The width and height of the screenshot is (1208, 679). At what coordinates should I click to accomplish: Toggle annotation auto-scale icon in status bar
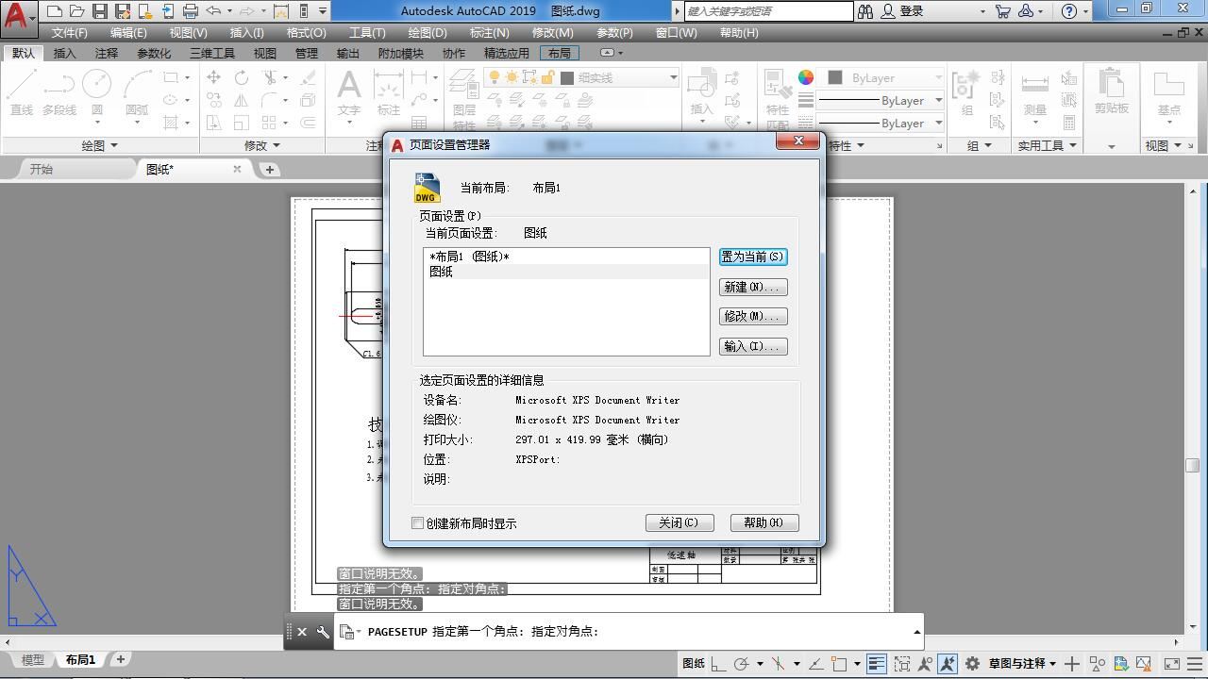pos(948,664)
